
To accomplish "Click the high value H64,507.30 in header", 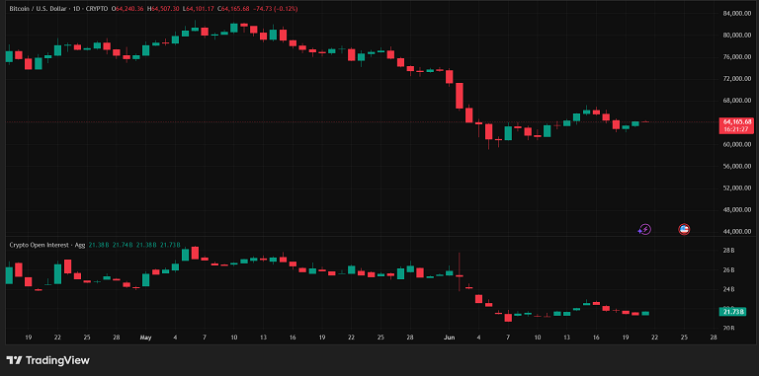I will (x=163, y=9).
